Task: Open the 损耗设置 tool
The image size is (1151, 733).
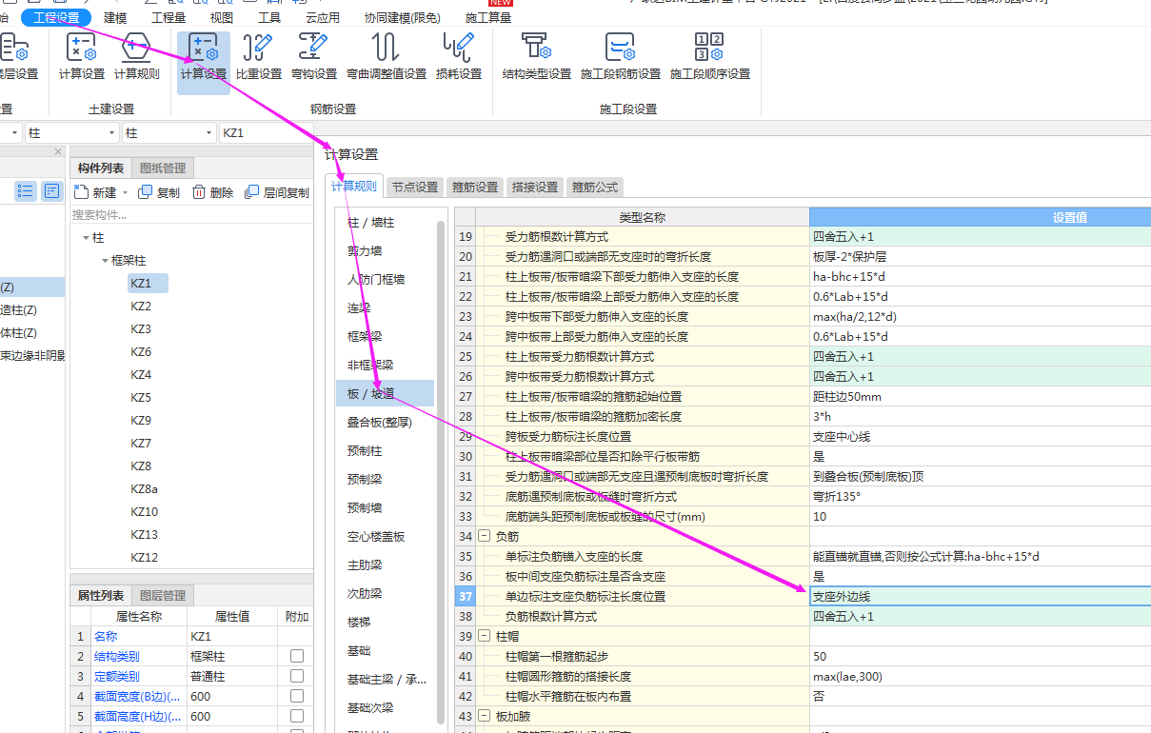Action: point(459,57)
